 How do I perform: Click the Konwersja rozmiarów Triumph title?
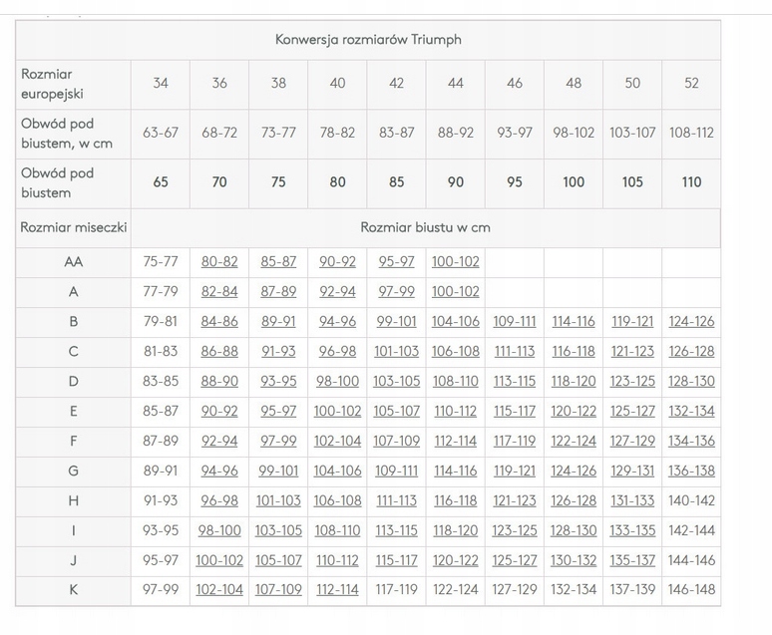[368, 40]
